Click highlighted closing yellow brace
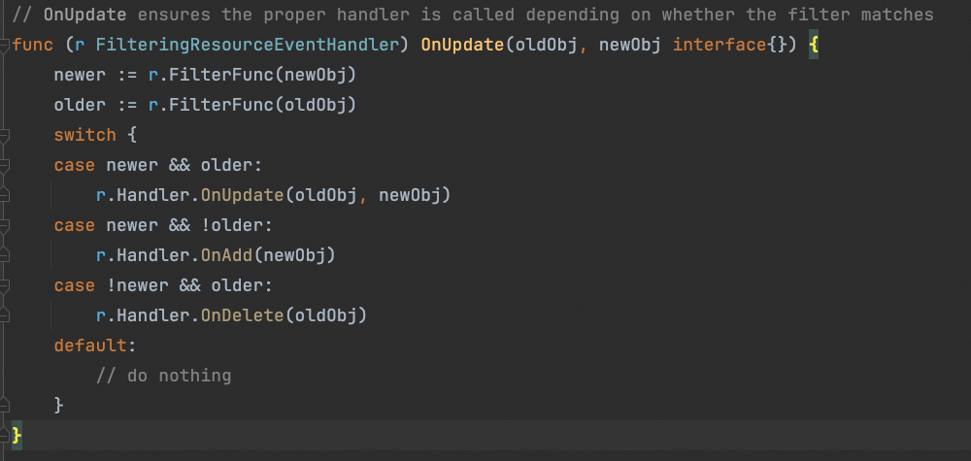This screenshot has height=461, width=971. coord(16,435)
